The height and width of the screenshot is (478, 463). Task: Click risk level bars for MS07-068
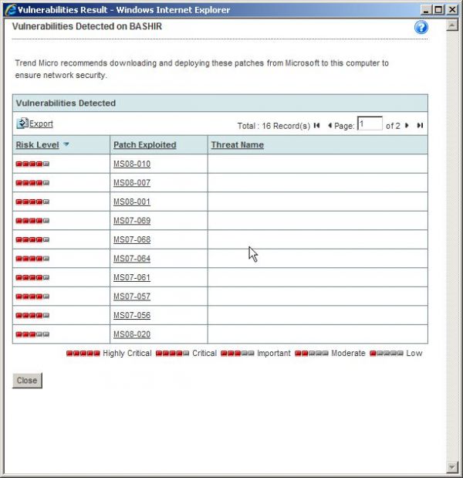coord(32,239)
